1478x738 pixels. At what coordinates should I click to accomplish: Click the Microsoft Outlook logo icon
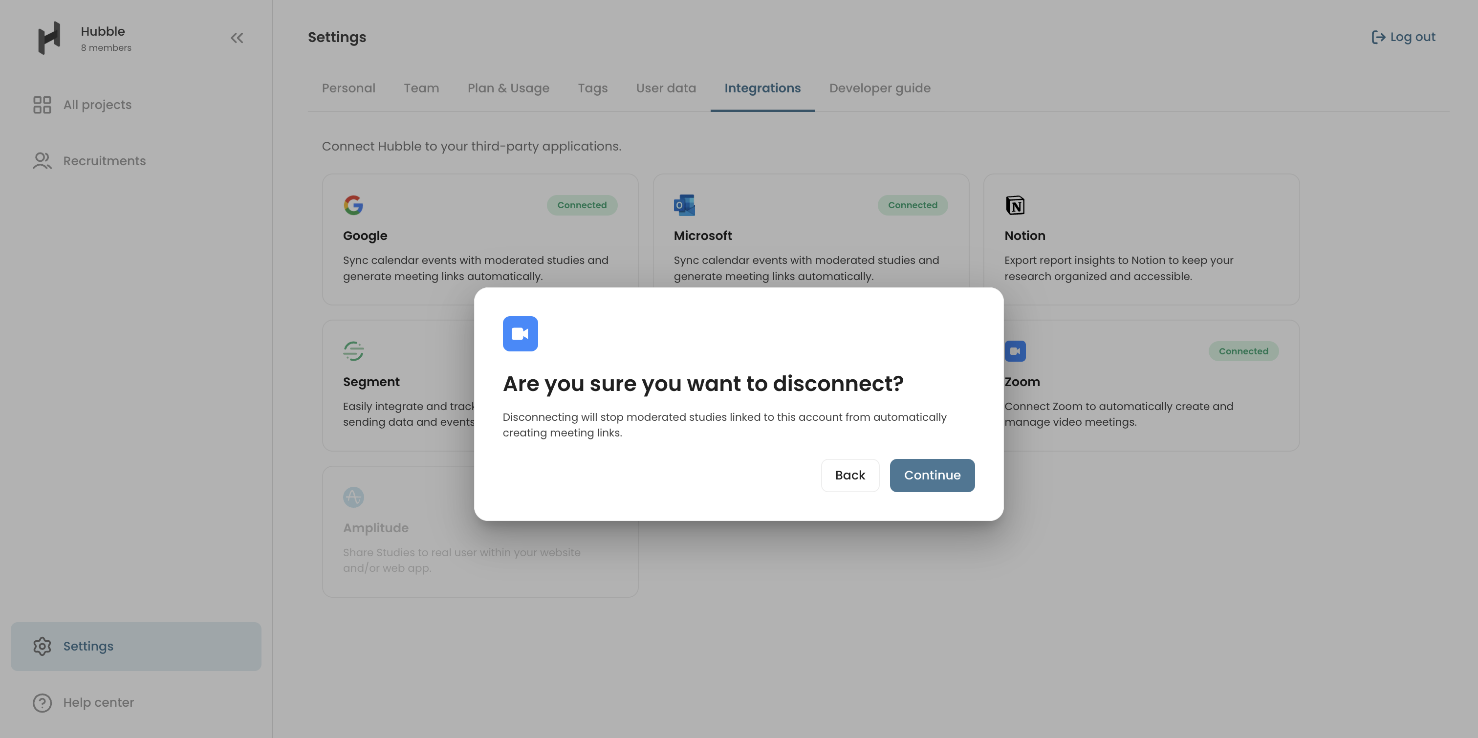click(684, 205)
